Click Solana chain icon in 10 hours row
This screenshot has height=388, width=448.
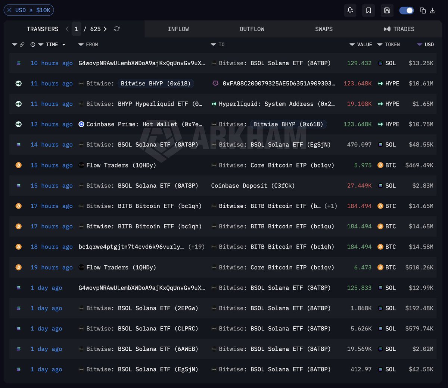18,63
